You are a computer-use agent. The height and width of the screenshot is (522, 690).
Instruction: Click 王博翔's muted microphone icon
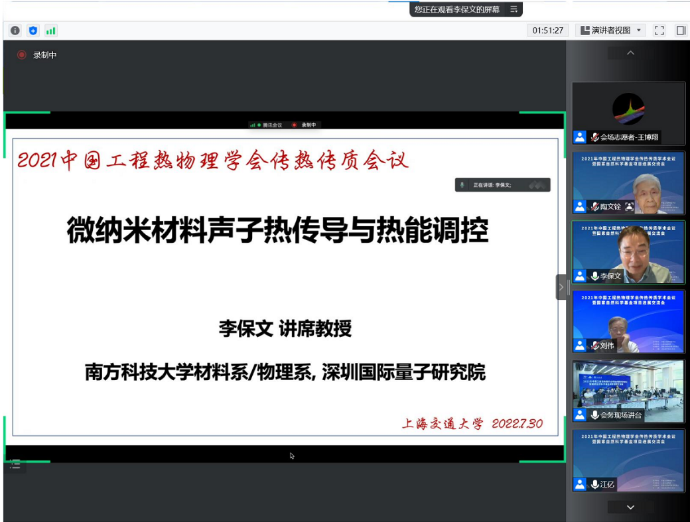point(595,137)
